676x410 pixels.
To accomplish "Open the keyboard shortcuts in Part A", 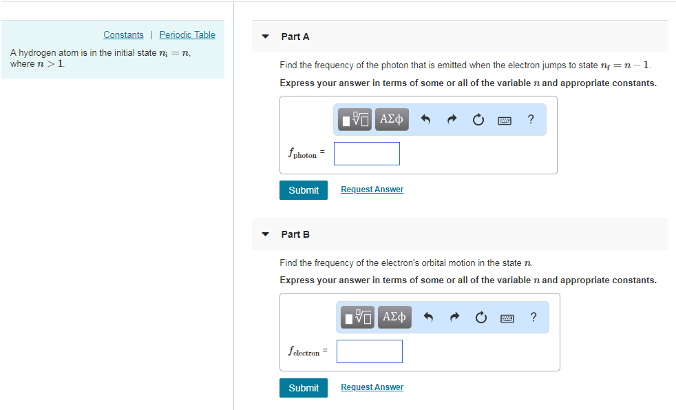I will tap(504, 119).
